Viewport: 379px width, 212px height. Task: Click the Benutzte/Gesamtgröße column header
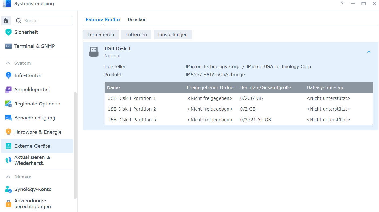pyautogui.click(x=266, y=87)
